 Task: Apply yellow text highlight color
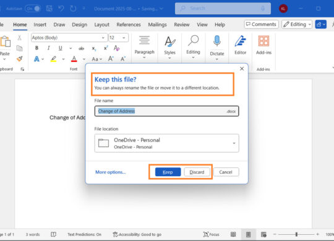point(53,59)
